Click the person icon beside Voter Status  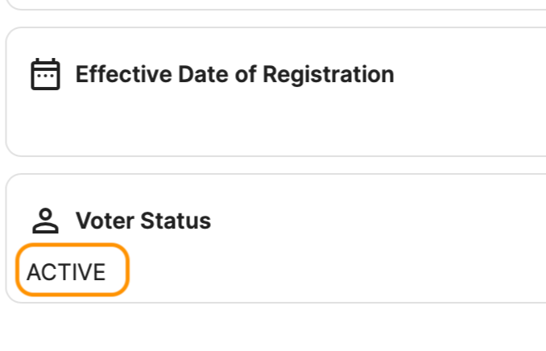[x=46, y=221]
